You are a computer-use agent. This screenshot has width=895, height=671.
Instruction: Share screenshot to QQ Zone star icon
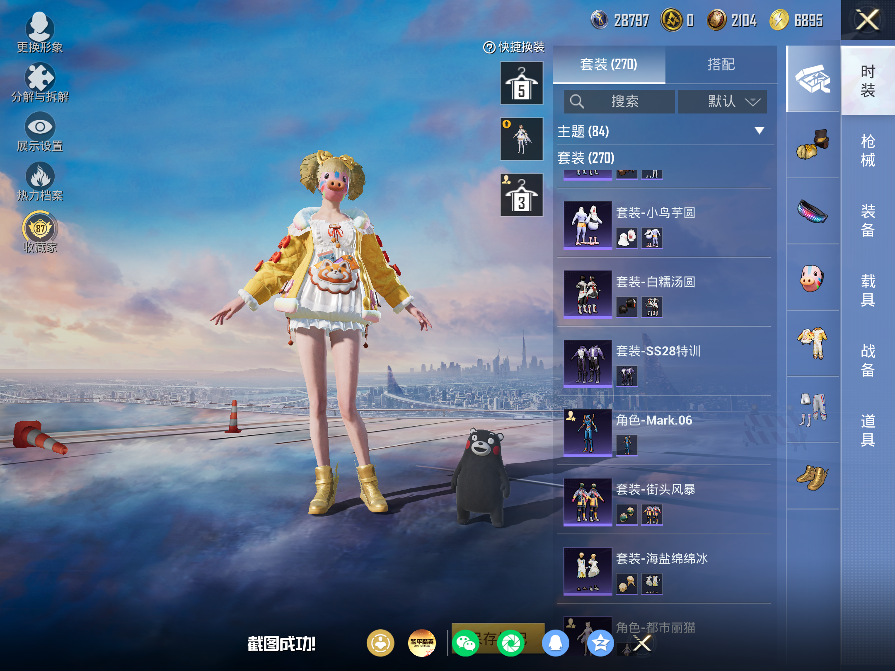[600, 643]
